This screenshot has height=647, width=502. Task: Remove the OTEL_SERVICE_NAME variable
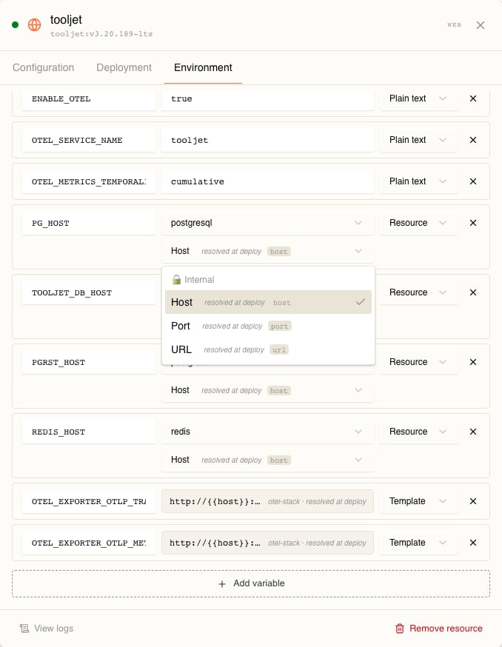[473, 140]
